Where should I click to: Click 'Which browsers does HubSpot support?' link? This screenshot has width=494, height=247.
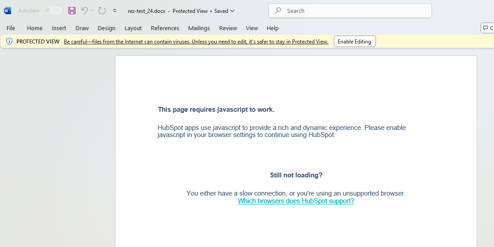coord(296,201)
